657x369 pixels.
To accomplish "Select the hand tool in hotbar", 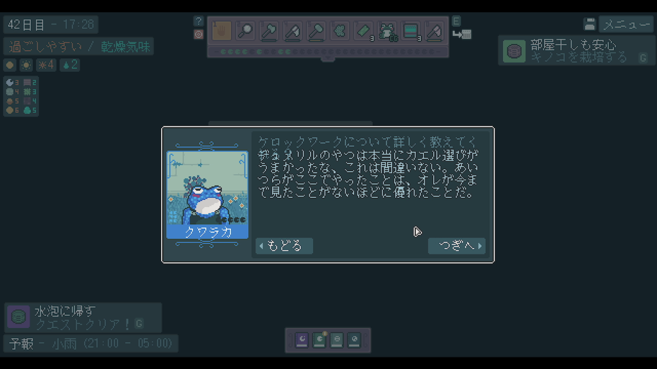I will coord(221,31).
